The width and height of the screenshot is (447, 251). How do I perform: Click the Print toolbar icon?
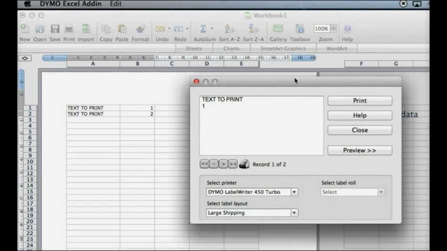(69, 29)
